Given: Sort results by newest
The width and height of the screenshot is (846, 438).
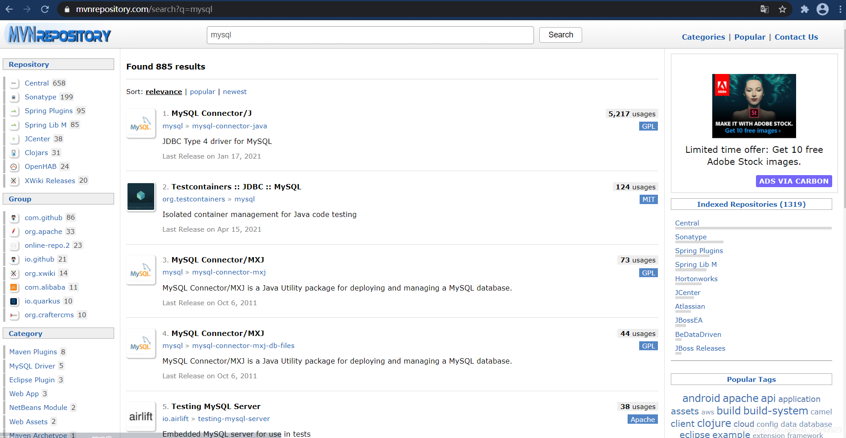Looking at the screenshot, I should [x=234, y=92].
